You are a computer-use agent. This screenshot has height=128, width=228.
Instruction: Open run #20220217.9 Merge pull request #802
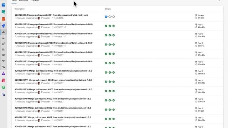click(53, 99)
